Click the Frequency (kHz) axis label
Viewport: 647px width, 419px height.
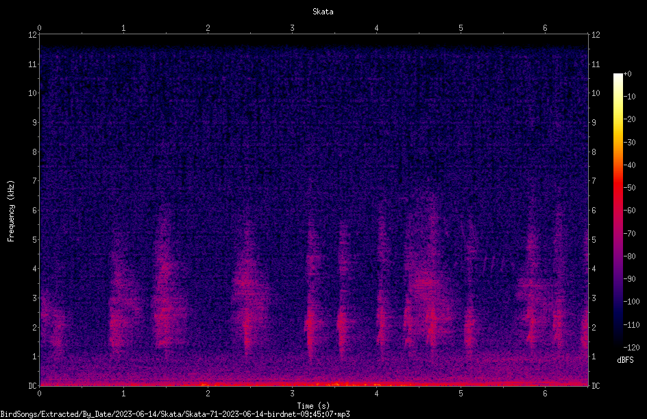tap(11, 211)
